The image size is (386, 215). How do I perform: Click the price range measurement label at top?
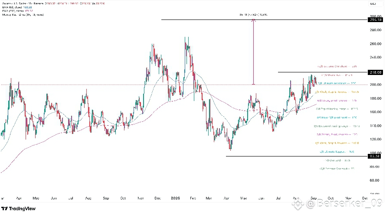click(253, 15)
